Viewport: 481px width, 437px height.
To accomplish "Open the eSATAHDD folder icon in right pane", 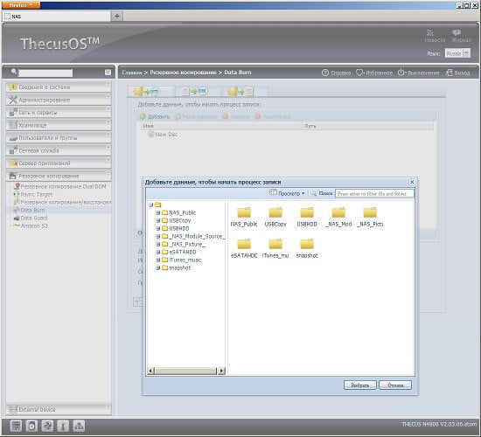I will (x=244, y=244).
